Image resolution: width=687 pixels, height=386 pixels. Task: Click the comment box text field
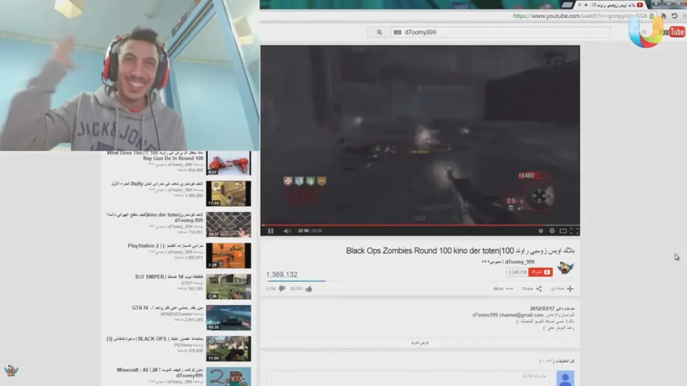coord(409,378)
